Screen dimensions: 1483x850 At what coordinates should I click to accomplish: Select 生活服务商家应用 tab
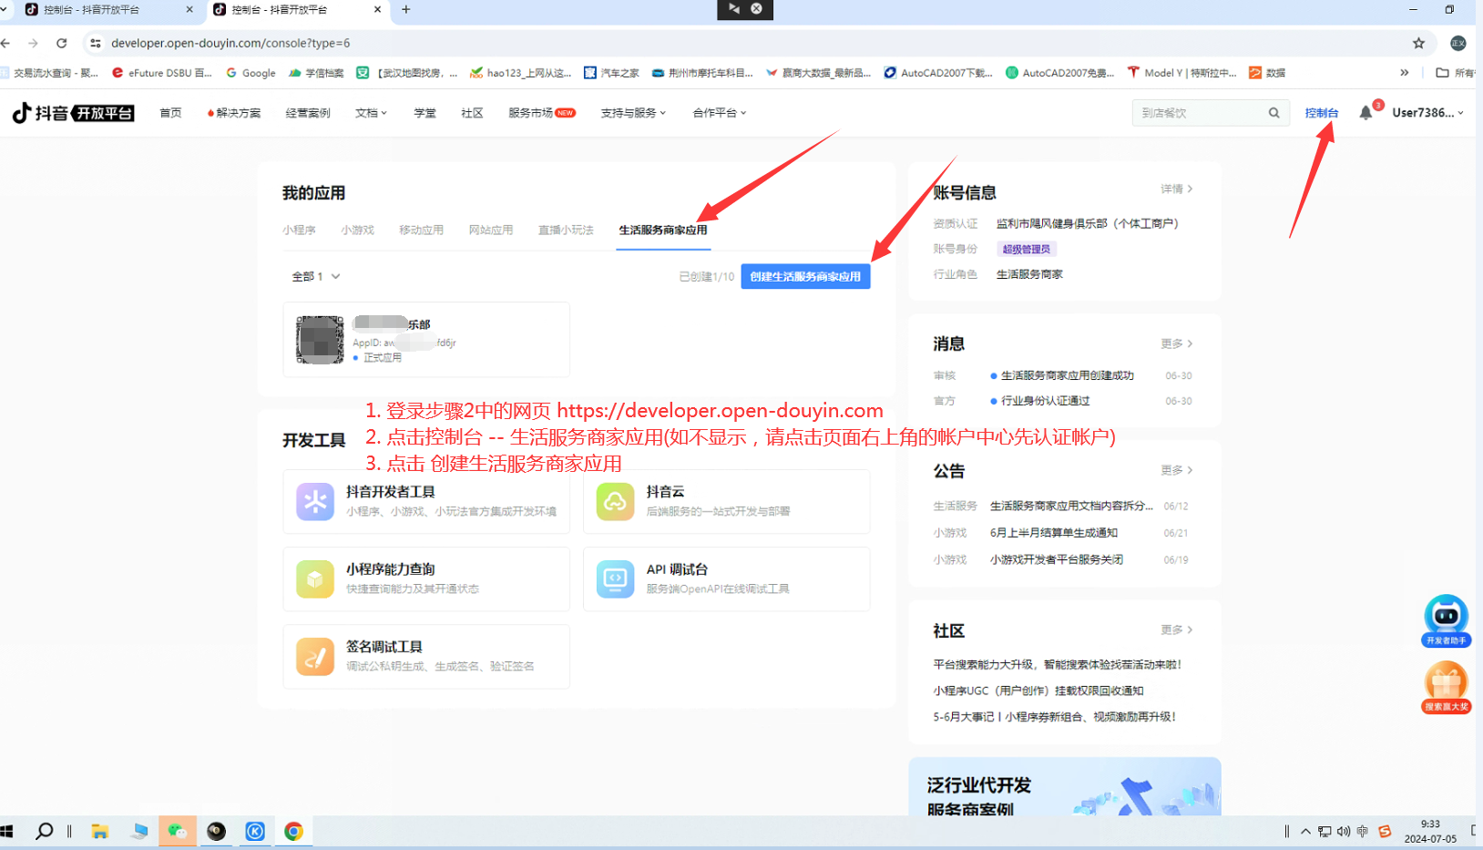[x=663, y=230]
